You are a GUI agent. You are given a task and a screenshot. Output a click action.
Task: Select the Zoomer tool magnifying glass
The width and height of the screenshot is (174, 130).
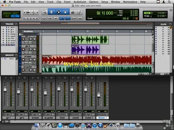point(45,12)
